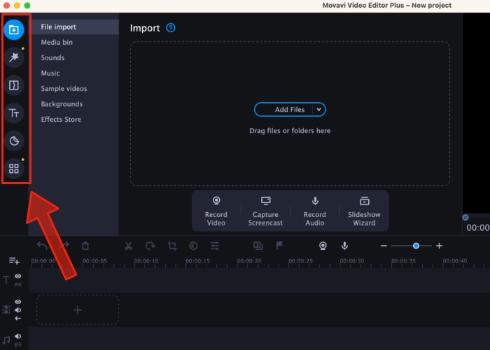Toggle title track visibility eye

click(x=17, y=276)
